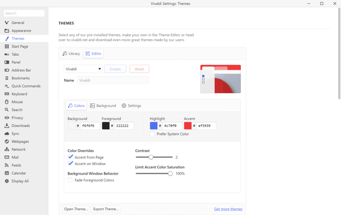
Task: Open the Webpages globe icon
Action: (7, 142)
